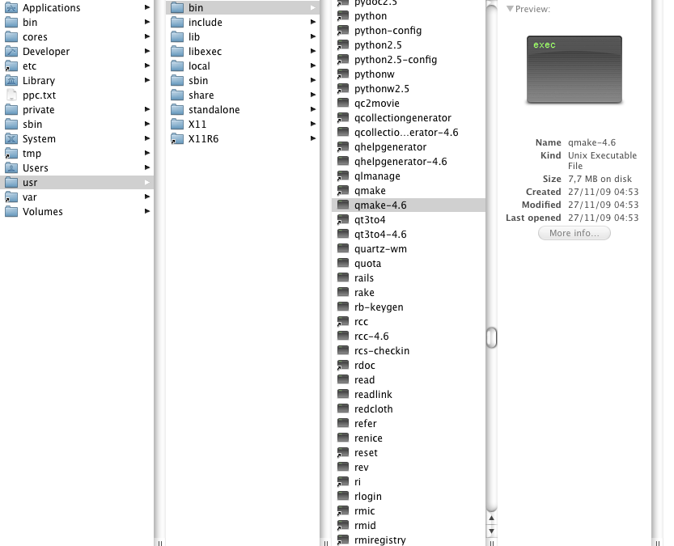Select the python2.5-config entry
The height and width of the screenshot is (546, 674).
pos(396,60)
